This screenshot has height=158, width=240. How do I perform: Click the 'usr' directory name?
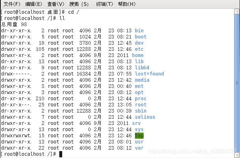pyautogui.click(x=139, y=142)
